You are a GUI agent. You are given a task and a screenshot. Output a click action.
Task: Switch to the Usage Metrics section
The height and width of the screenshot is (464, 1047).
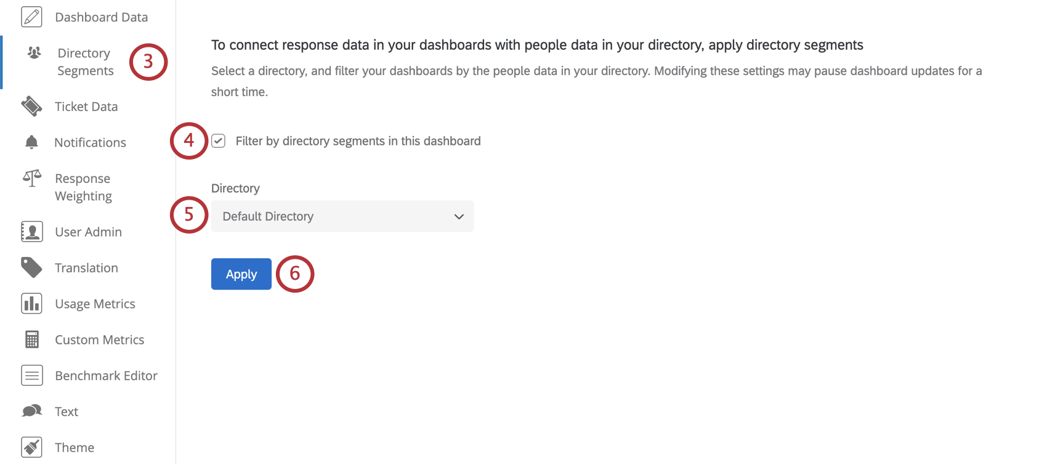pos(95,303)
